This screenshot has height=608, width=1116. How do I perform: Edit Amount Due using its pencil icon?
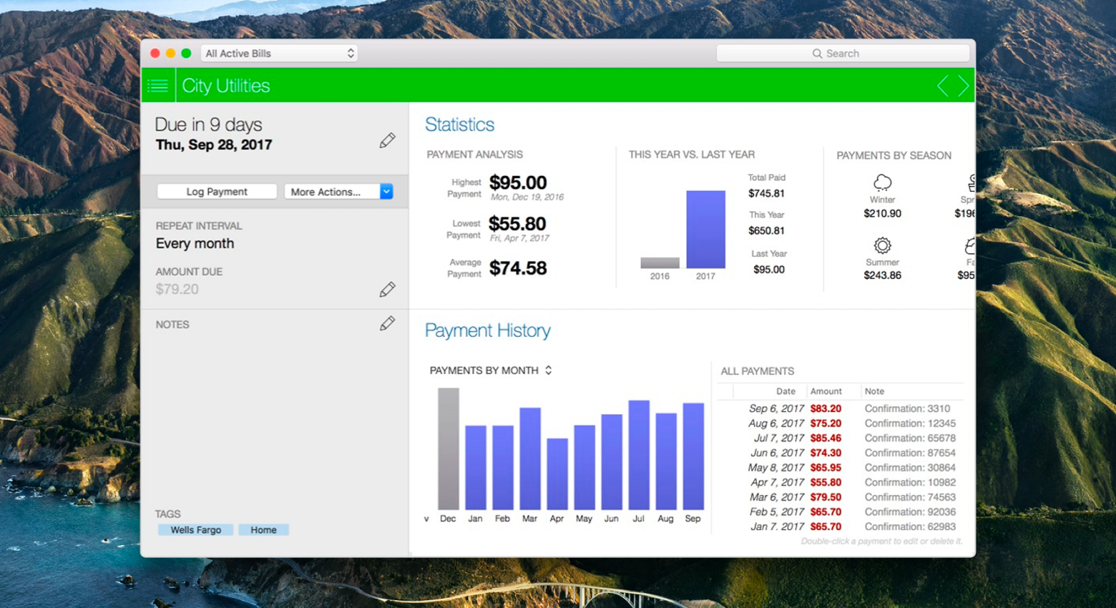386,289
